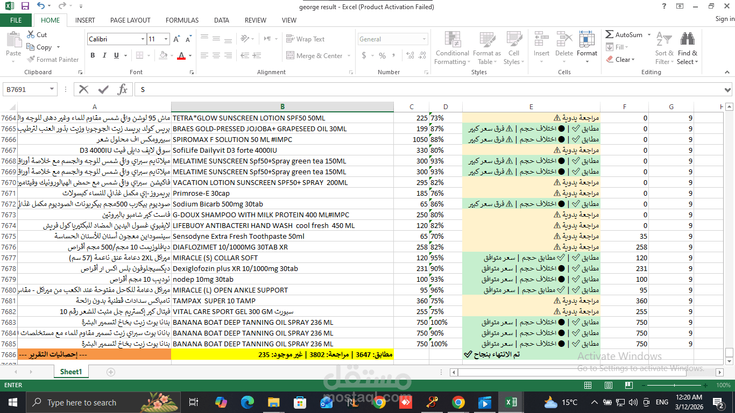Image resolution: width=735 pixels, height=413 pixels.
Task: Switch to the INSERT ribbon tab
Action: (x=85, y=20)
